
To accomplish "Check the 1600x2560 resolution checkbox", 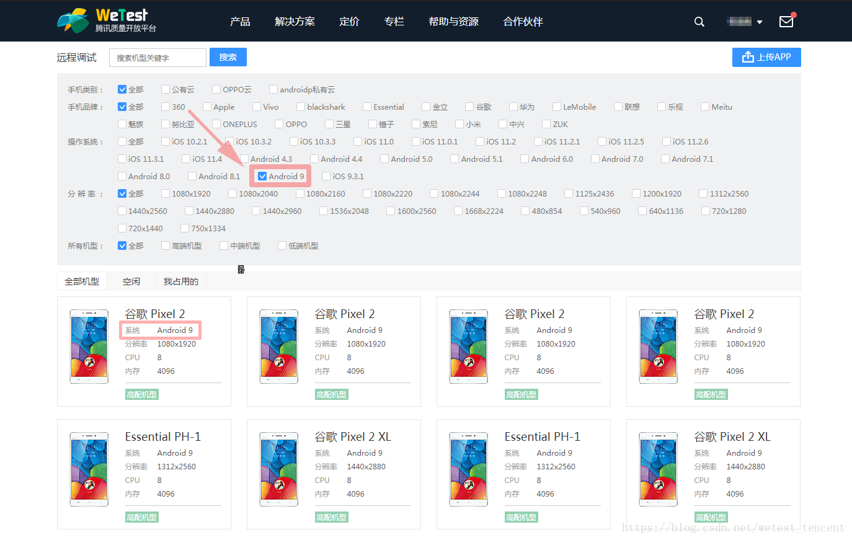I will pyautogui.click(x=391, y=211).
